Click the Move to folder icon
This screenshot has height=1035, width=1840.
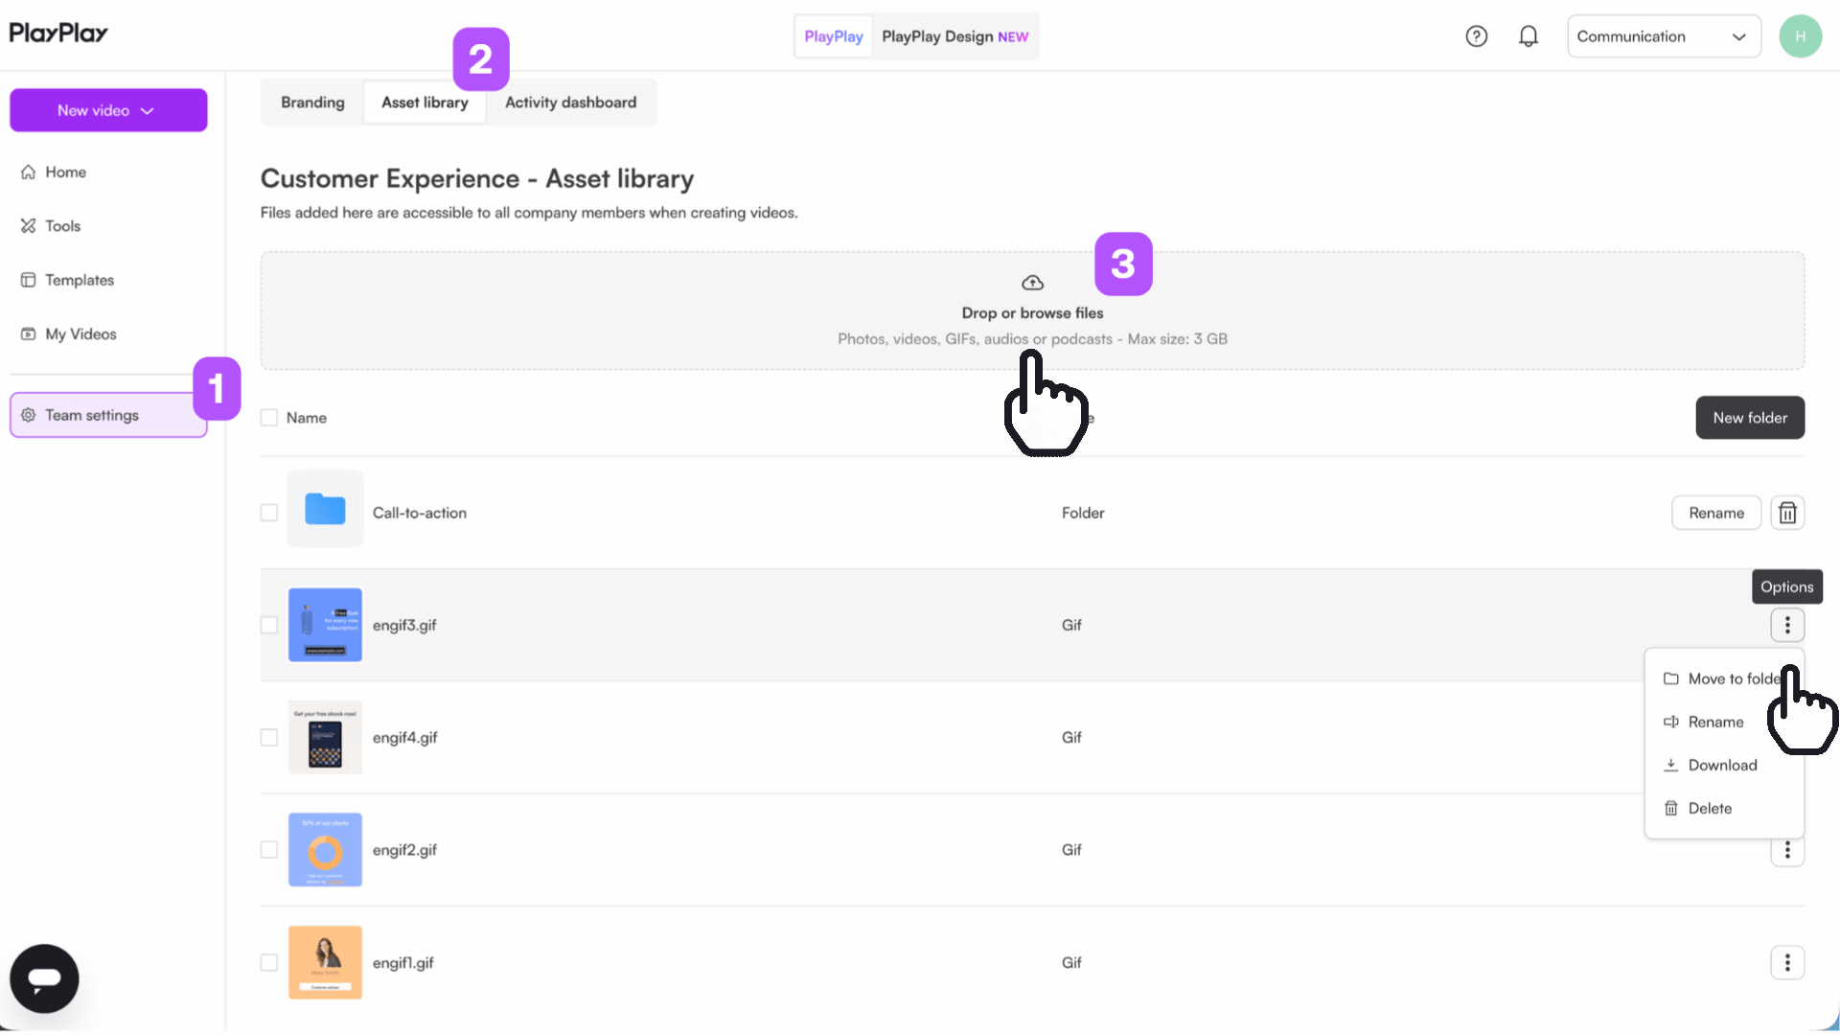[1671, 678]
